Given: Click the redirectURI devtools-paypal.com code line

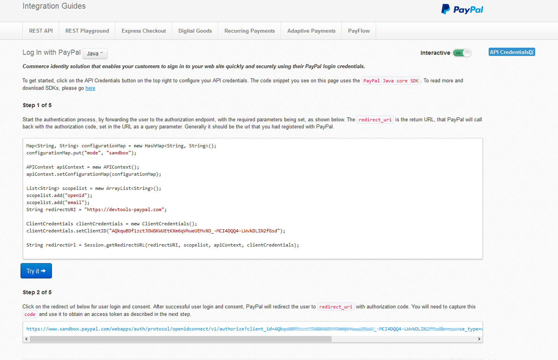Looking at the screenshot, I should (x=97, y=210).
